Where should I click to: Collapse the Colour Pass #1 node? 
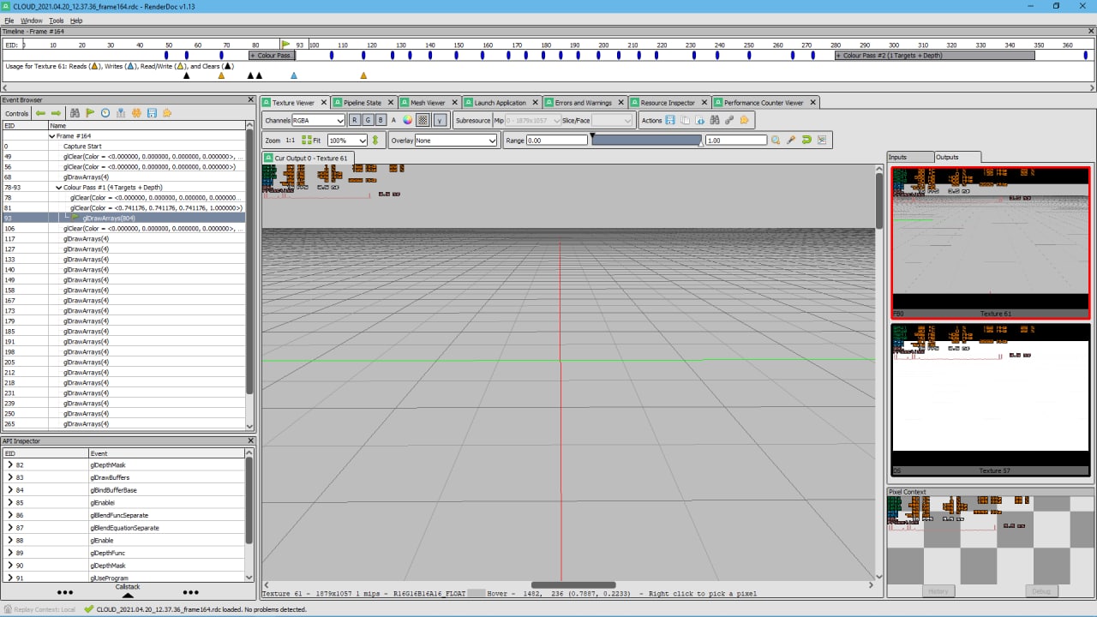coord(59,187)
